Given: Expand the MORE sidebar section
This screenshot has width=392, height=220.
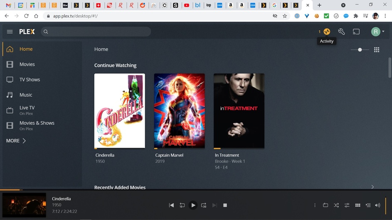Looking at the screenshot, I should pos(16,141).
